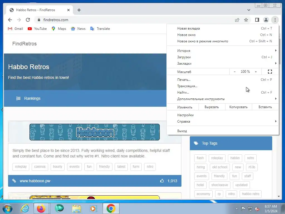Screen dimensions: 285x214
Task: Open the Chrome profile avatar
Action: [266, 20]
